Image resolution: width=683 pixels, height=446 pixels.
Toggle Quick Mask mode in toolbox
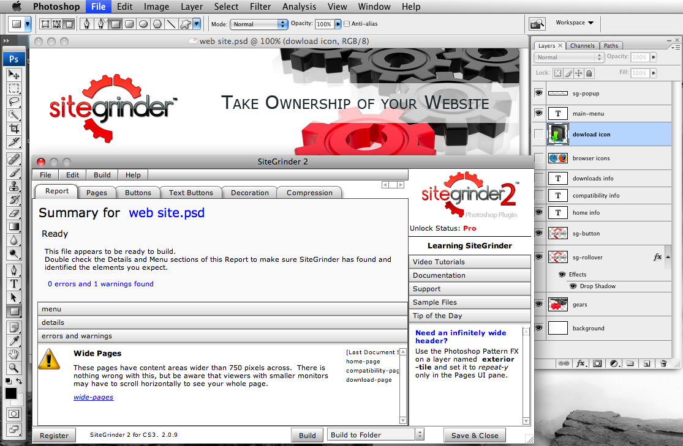pyautogui.click(x=14, y=414)
